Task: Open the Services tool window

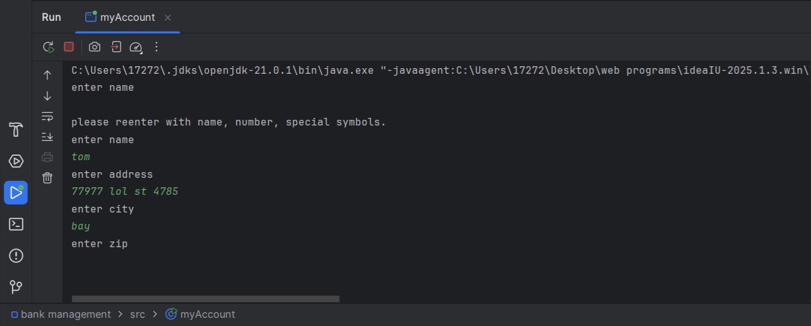Action: pyautogui.click(x=16, y=161)
